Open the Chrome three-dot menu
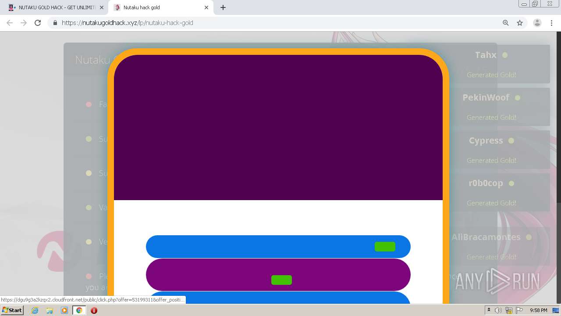Screen dimensions: 561x316 (x=552, y=23)
